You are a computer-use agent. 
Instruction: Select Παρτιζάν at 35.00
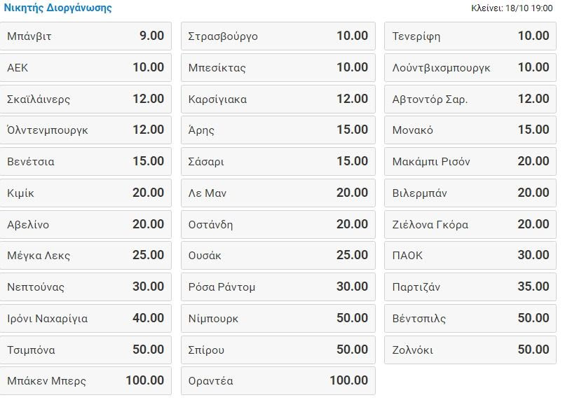[x=470, y=287]
